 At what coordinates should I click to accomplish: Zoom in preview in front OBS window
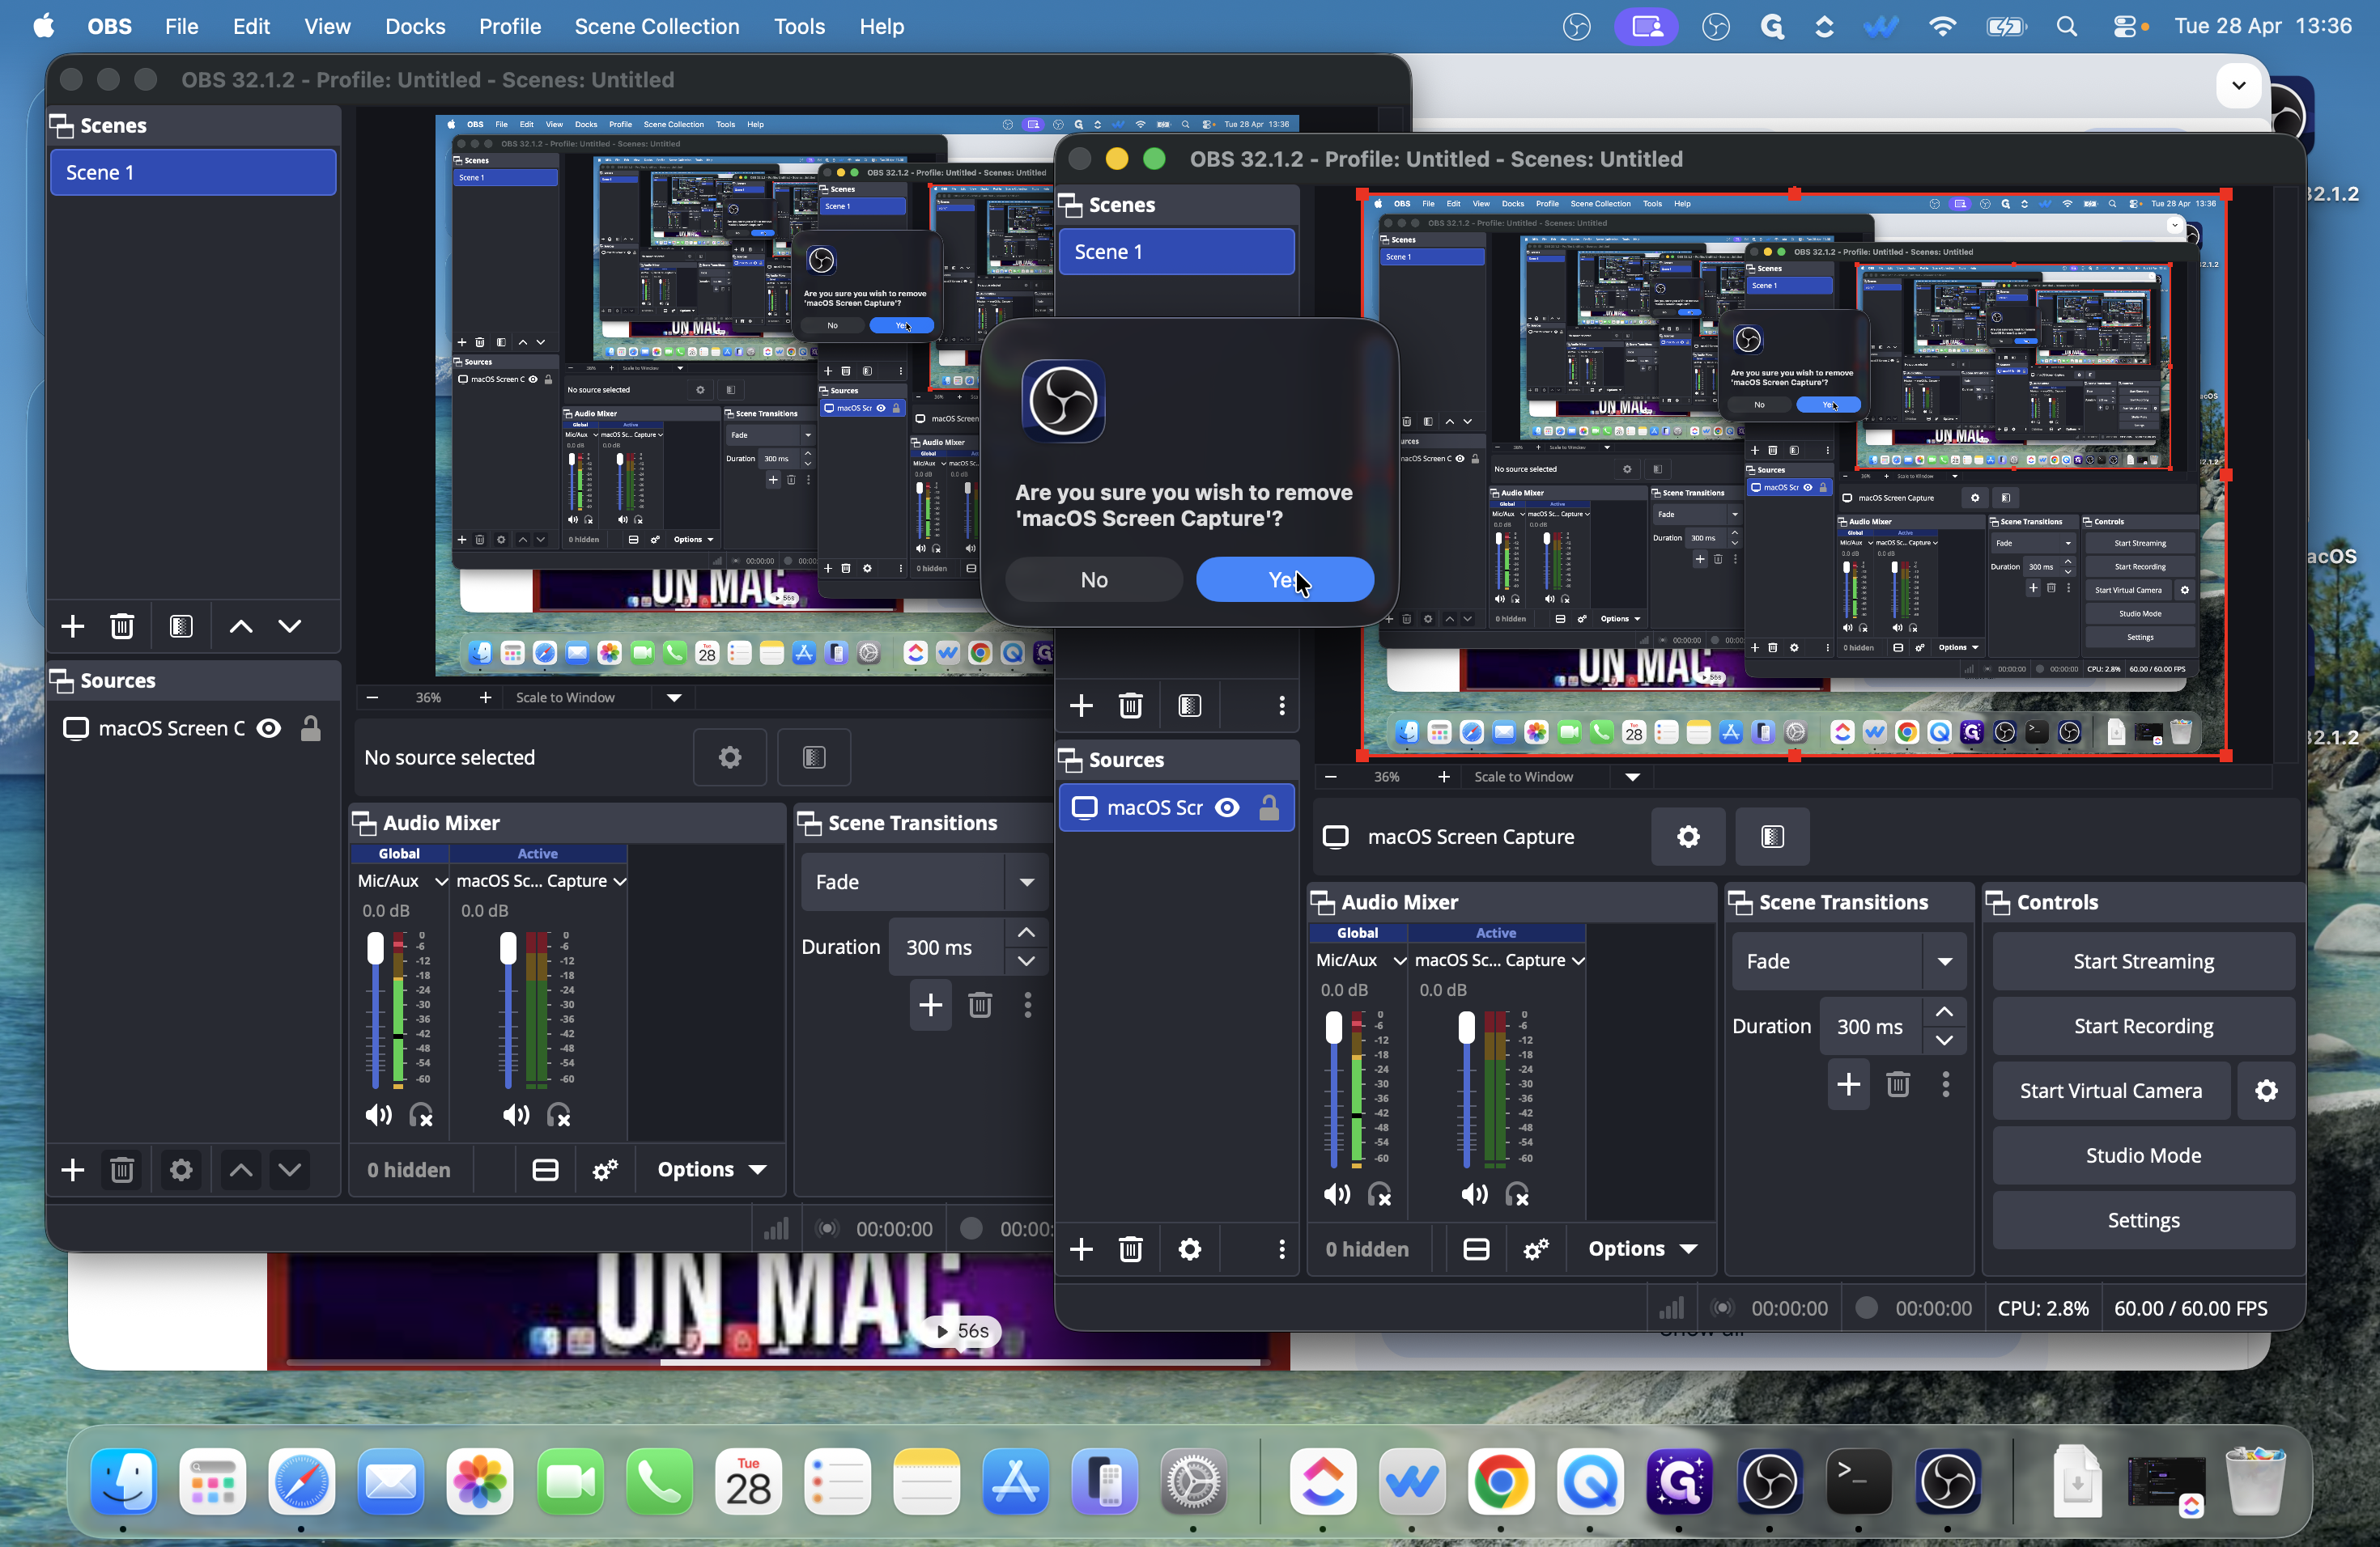point(1443,777)
